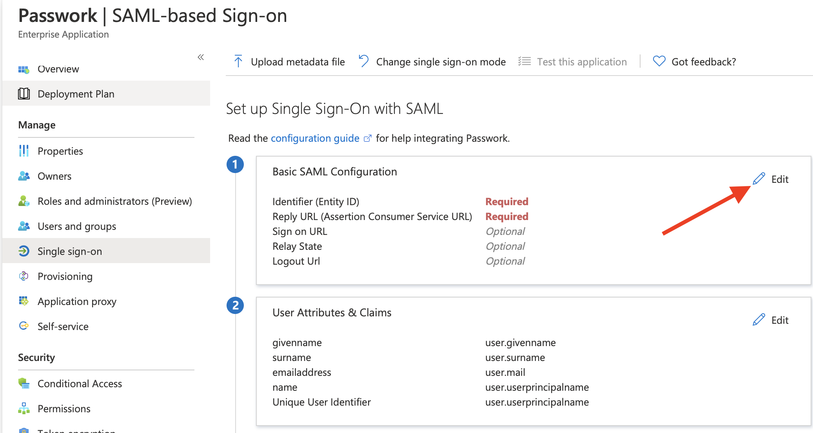Open the Deployment Plan book icon
Screen dimensions: 813x433
[x=24, y=94]
